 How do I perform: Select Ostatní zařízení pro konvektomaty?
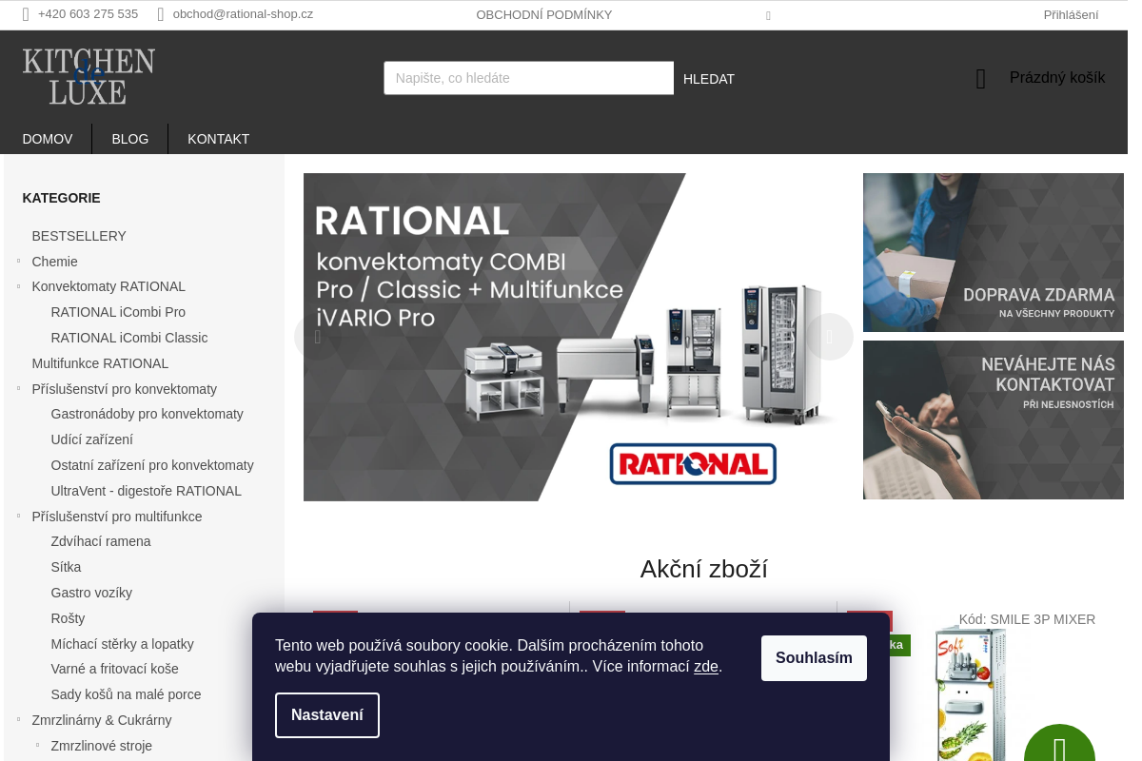(152, 465)
